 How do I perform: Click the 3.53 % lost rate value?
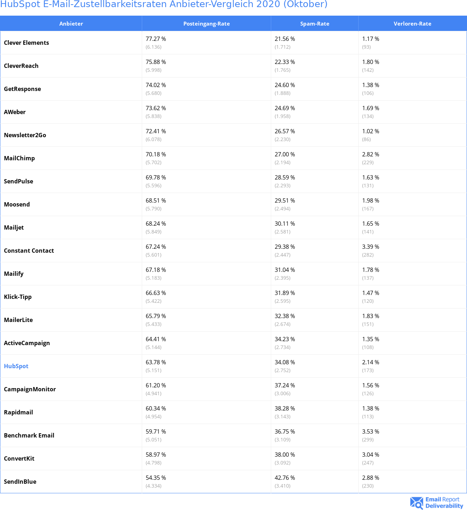[371, 431]
